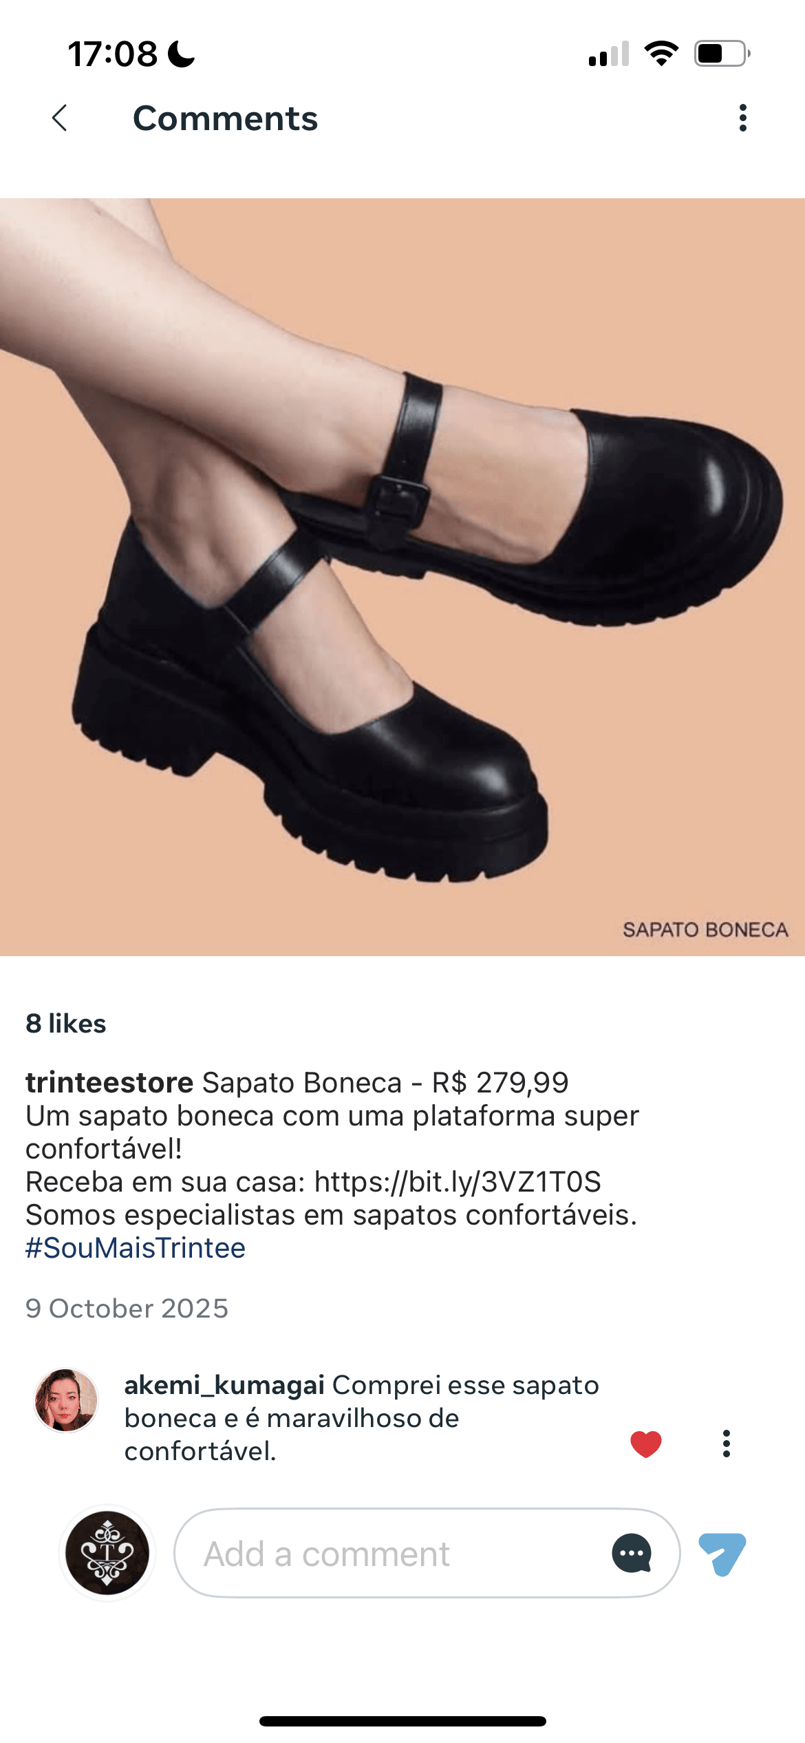Open the trinteestore username link
Viewport: 805px width, 1743px height.
pos(109,1082)
